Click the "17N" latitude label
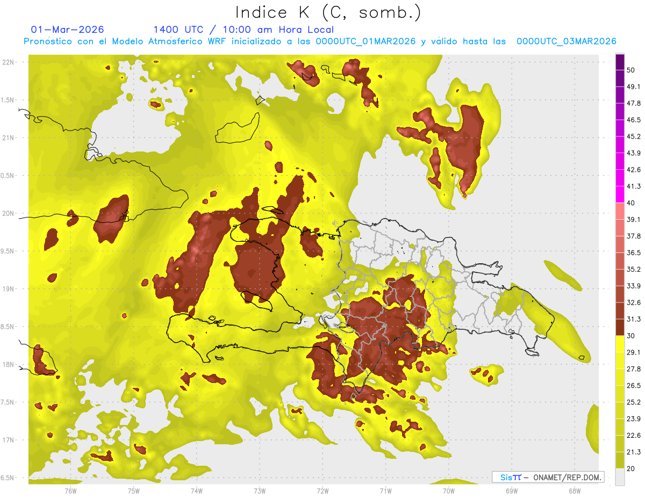The width and height of the screenshot is (645, 498). (9, 440)
